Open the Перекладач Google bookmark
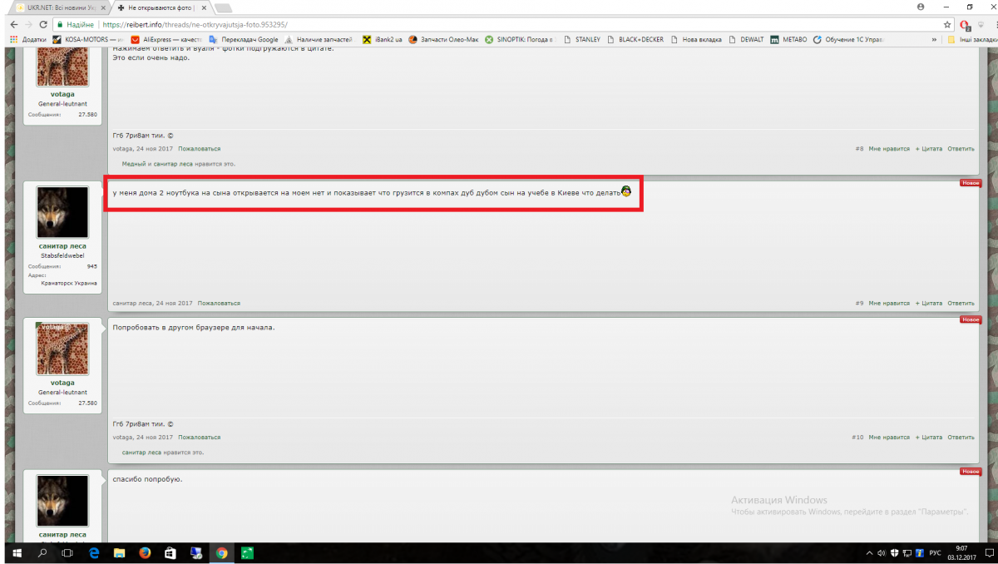This screenshot has width=998, height=564. tap(244, 39)
